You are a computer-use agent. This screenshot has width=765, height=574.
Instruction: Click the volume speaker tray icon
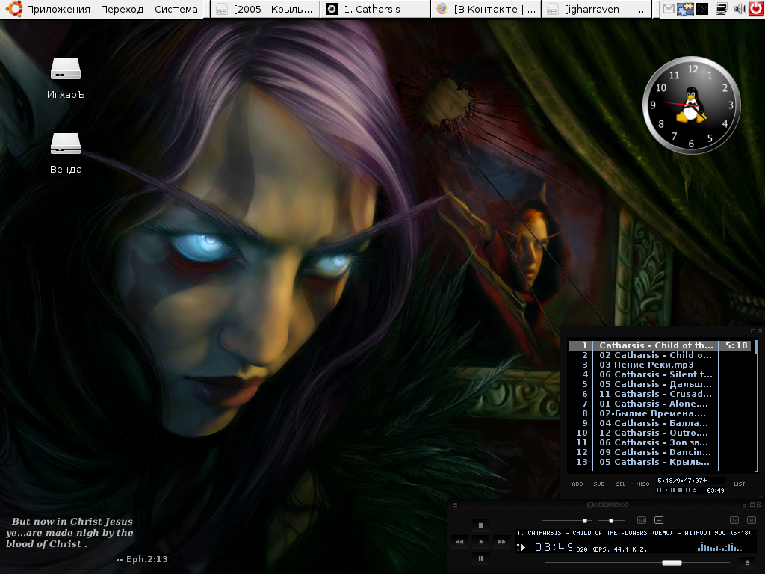point(739,9)
